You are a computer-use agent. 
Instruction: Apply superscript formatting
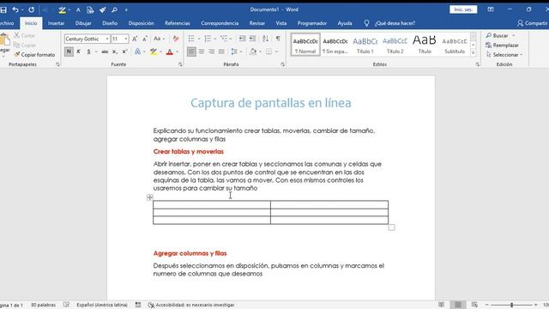tap(124, 51)
